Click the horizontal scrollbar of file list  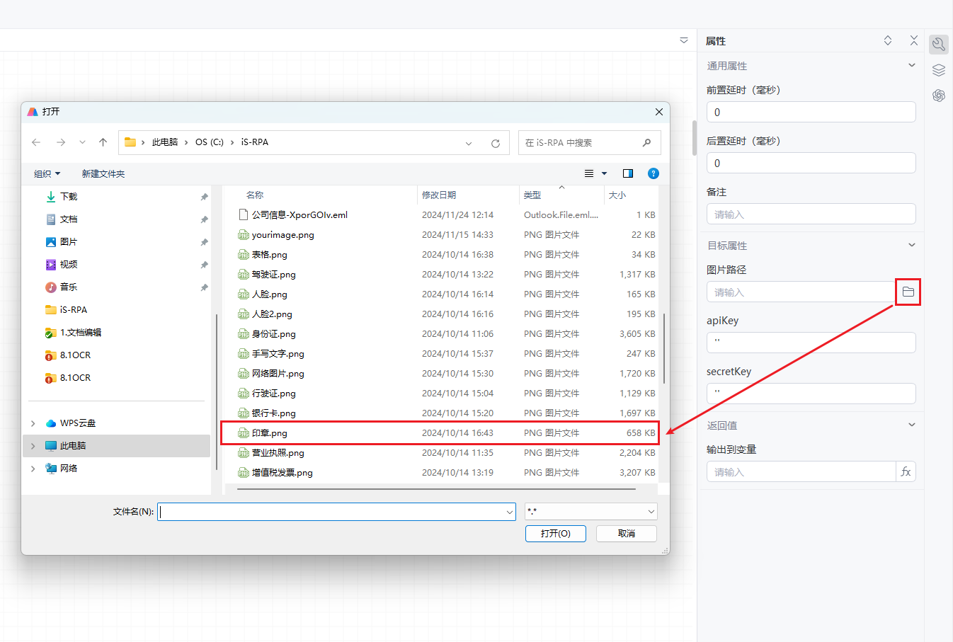[436, 488]
